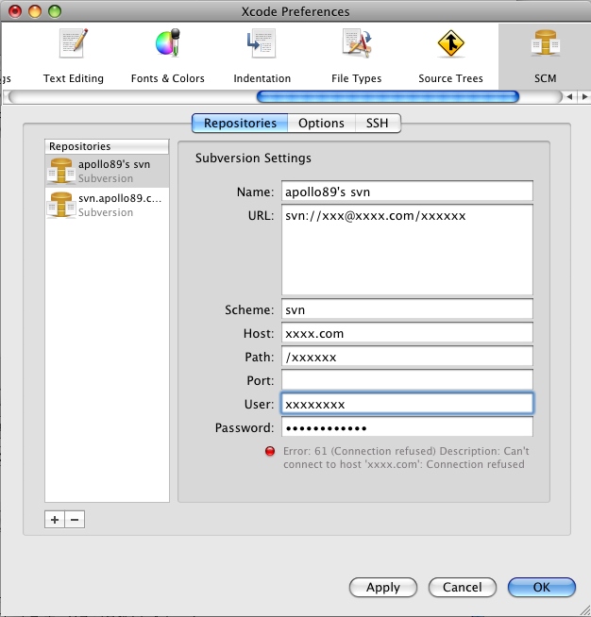Open the Fonts & Colors pane
The height and width of the screenshot is (617, 591).
167,55
